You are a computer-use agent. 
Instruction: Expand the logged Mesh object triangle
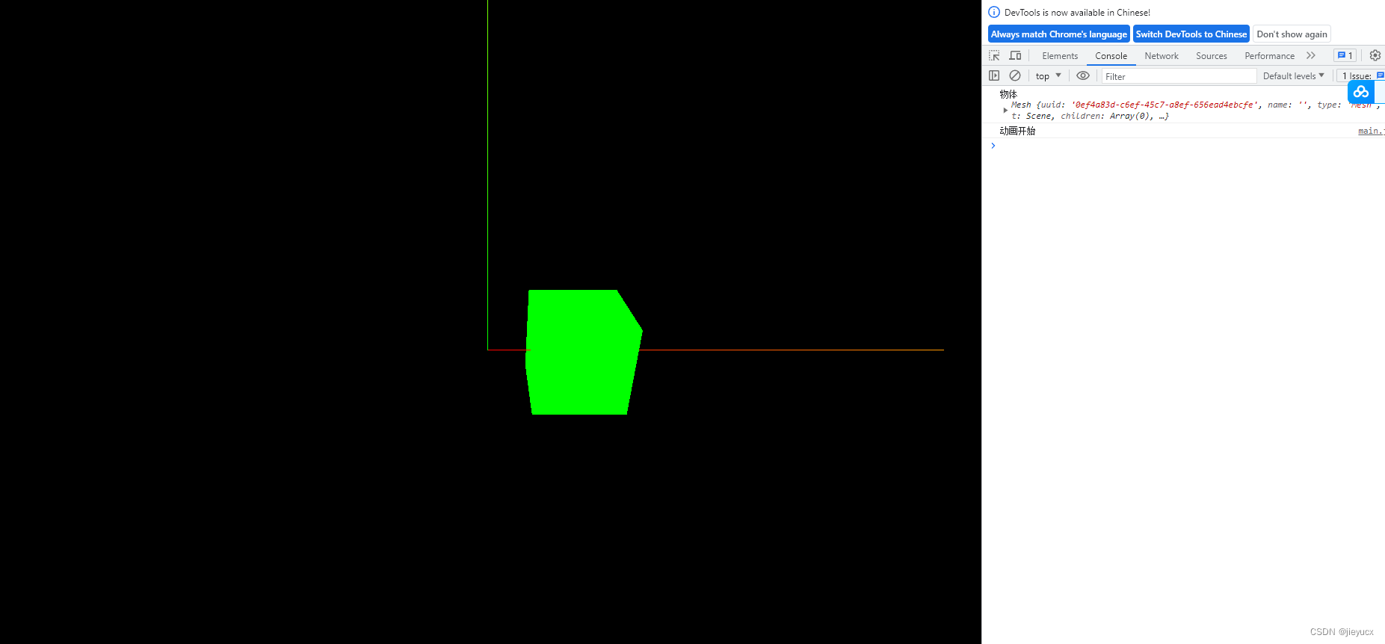(x=1005, y=111)
